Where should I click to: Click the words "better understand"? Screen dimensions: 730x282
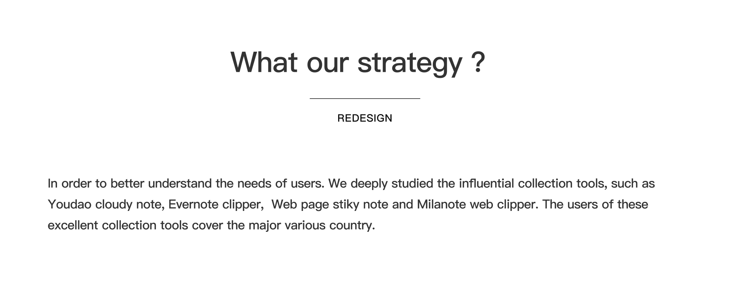click(x=161, y=184)
